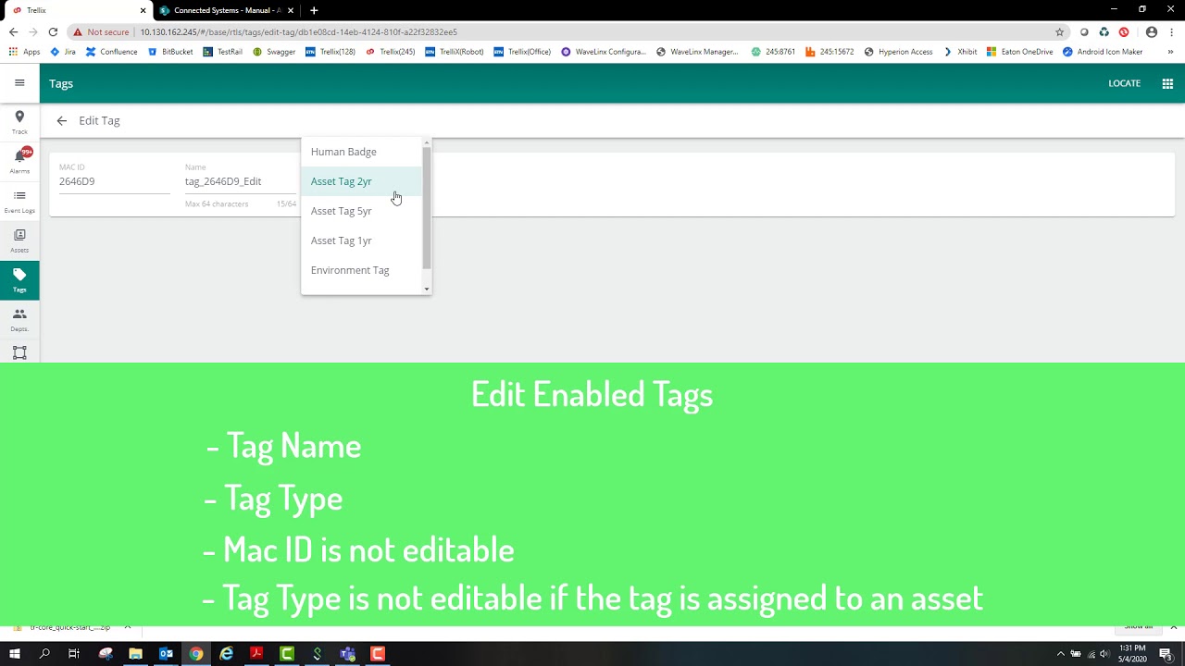Expand the bookmarks overflow chevron
The width and height of the screenshot is (1185, 666).
[x=1170, y=52]
